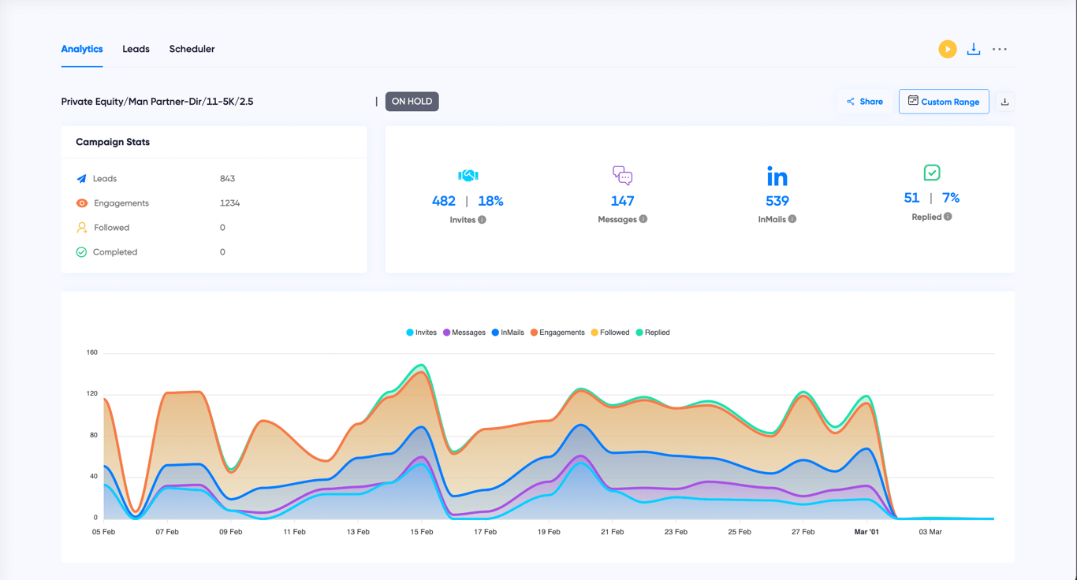Select the Analytics tab

(82, 49)
